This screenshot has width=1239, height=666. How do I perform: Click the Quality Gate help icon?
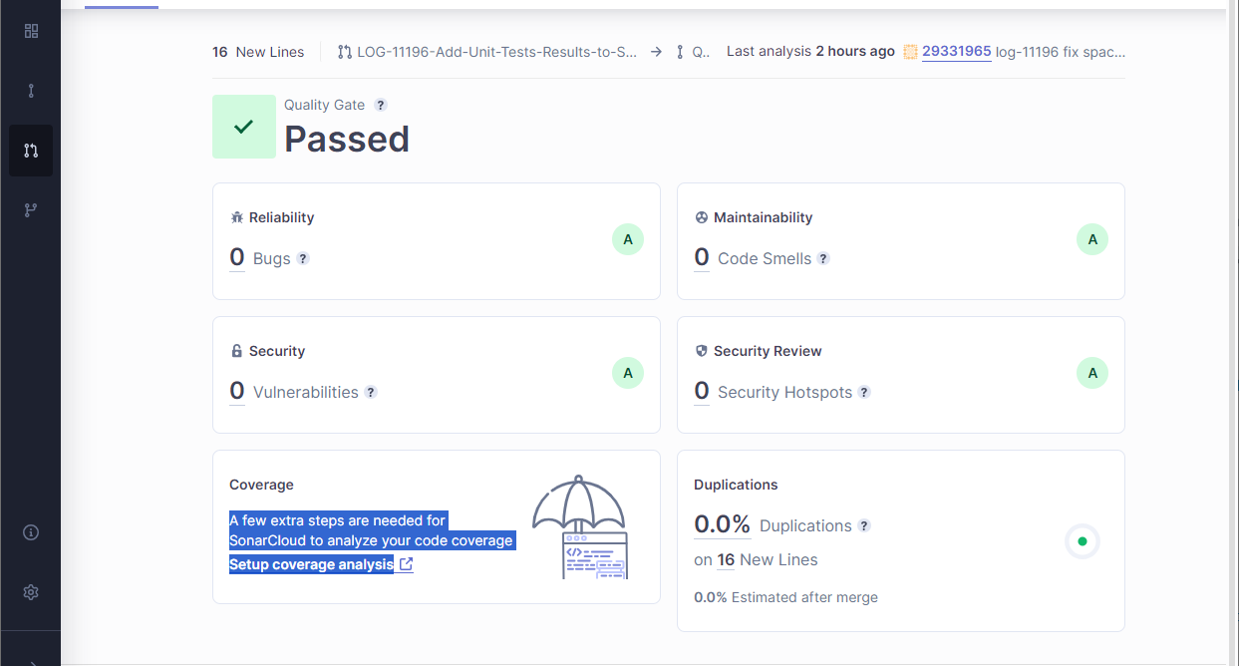(381, 106)
